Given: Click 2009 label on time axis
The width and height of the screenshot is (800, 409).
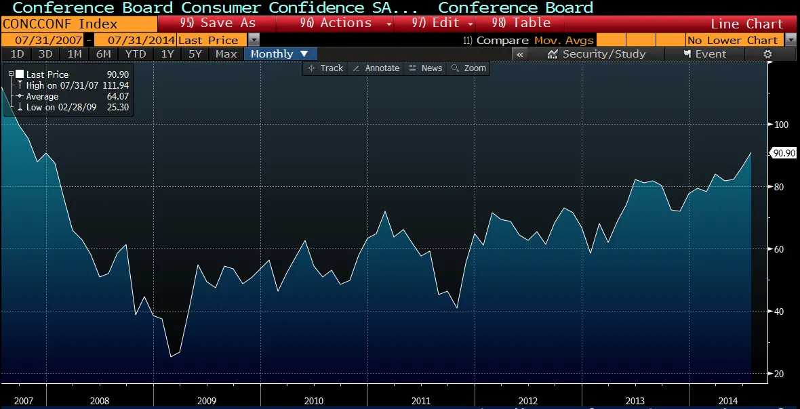Looking at the screenshot, I should pyautogui.click(x=207, y=401).
